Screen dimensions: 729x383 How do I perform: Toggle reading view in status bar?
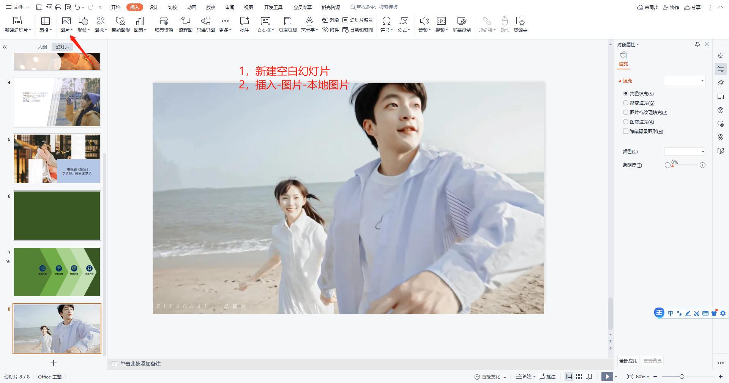tap(589, 377)
